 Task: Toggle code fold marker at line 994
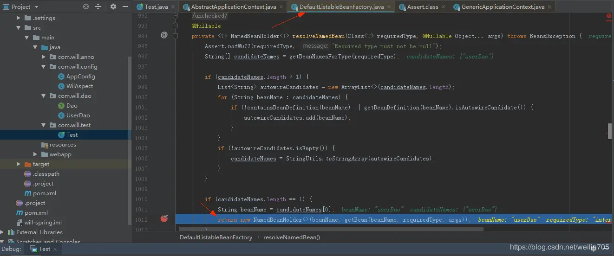pos(176,35)
